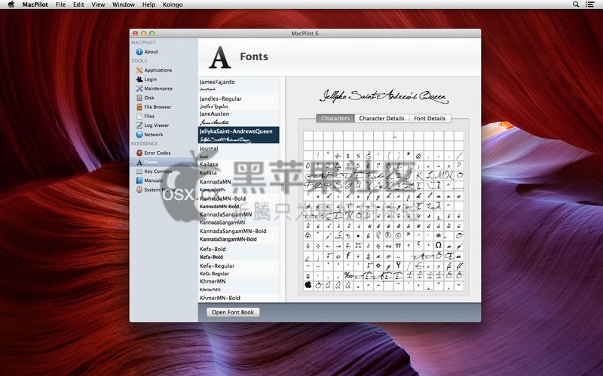Open the File menu
603x376 pixels.
(60, 5)
